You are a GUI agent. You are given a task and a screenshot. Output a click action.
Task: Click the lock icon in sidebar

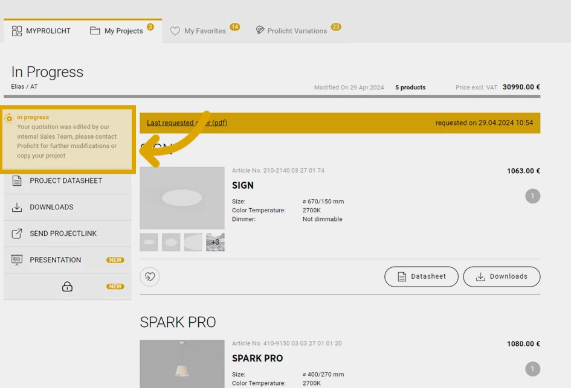[x=67, y=287]
